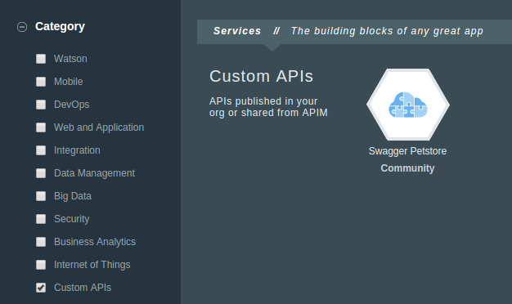Click the Category sidebar heading

click(x=60, y=26)
